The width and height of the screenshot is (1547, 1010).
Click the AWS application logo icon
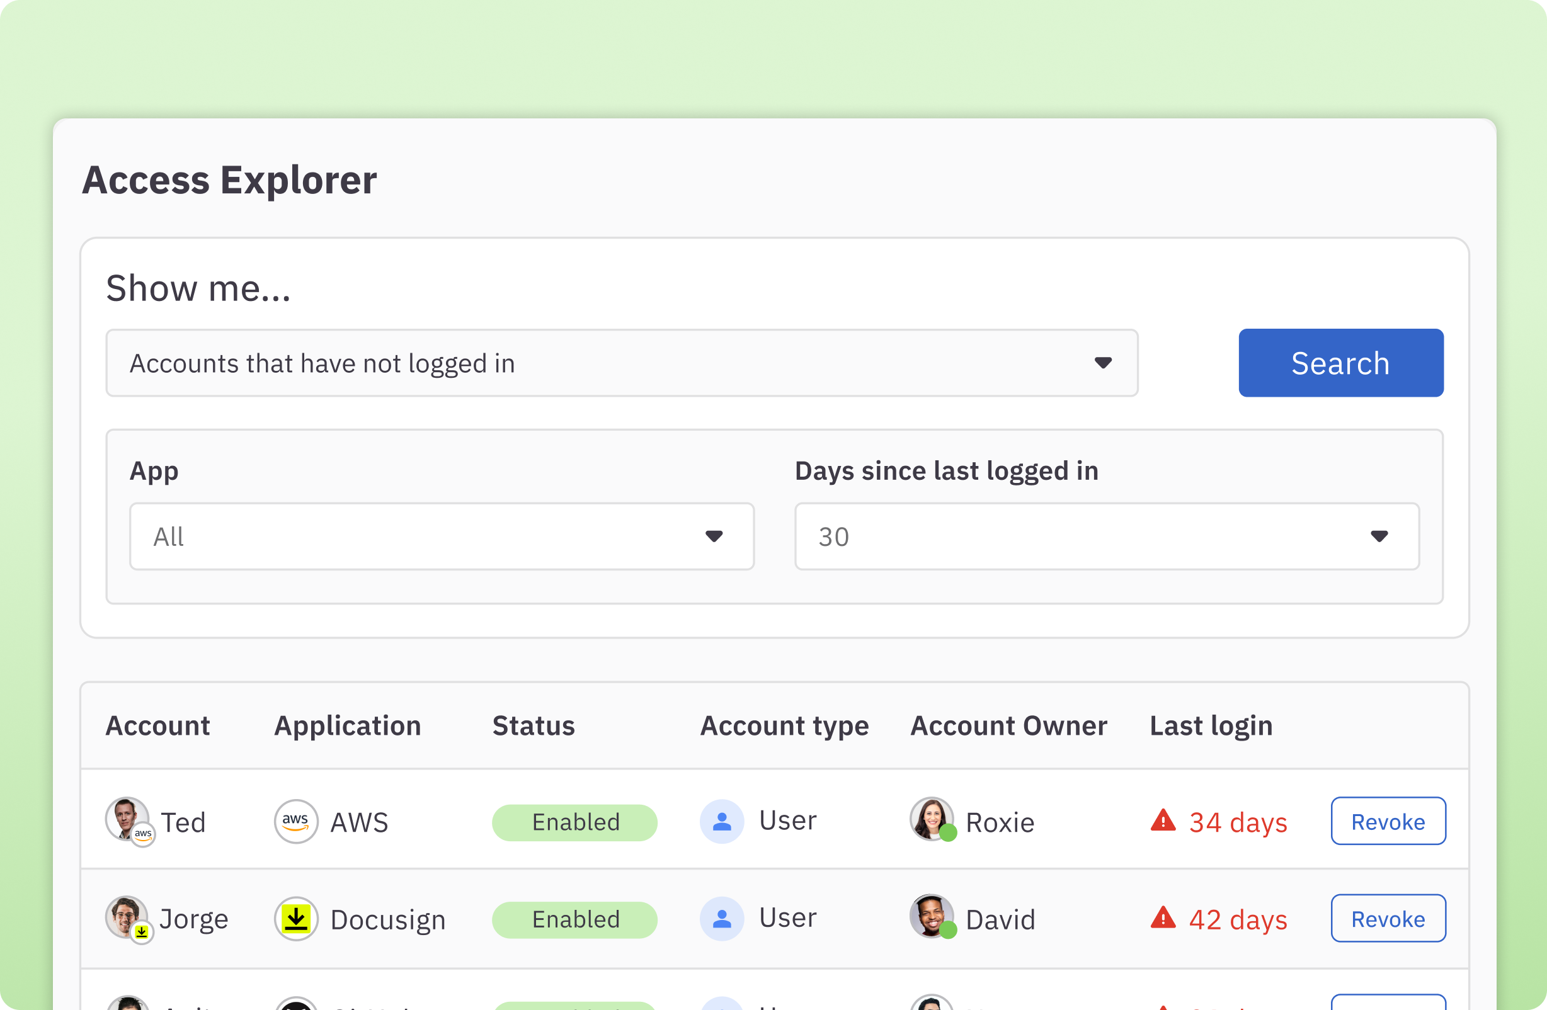pyautogui.click(x=296, y=822)
